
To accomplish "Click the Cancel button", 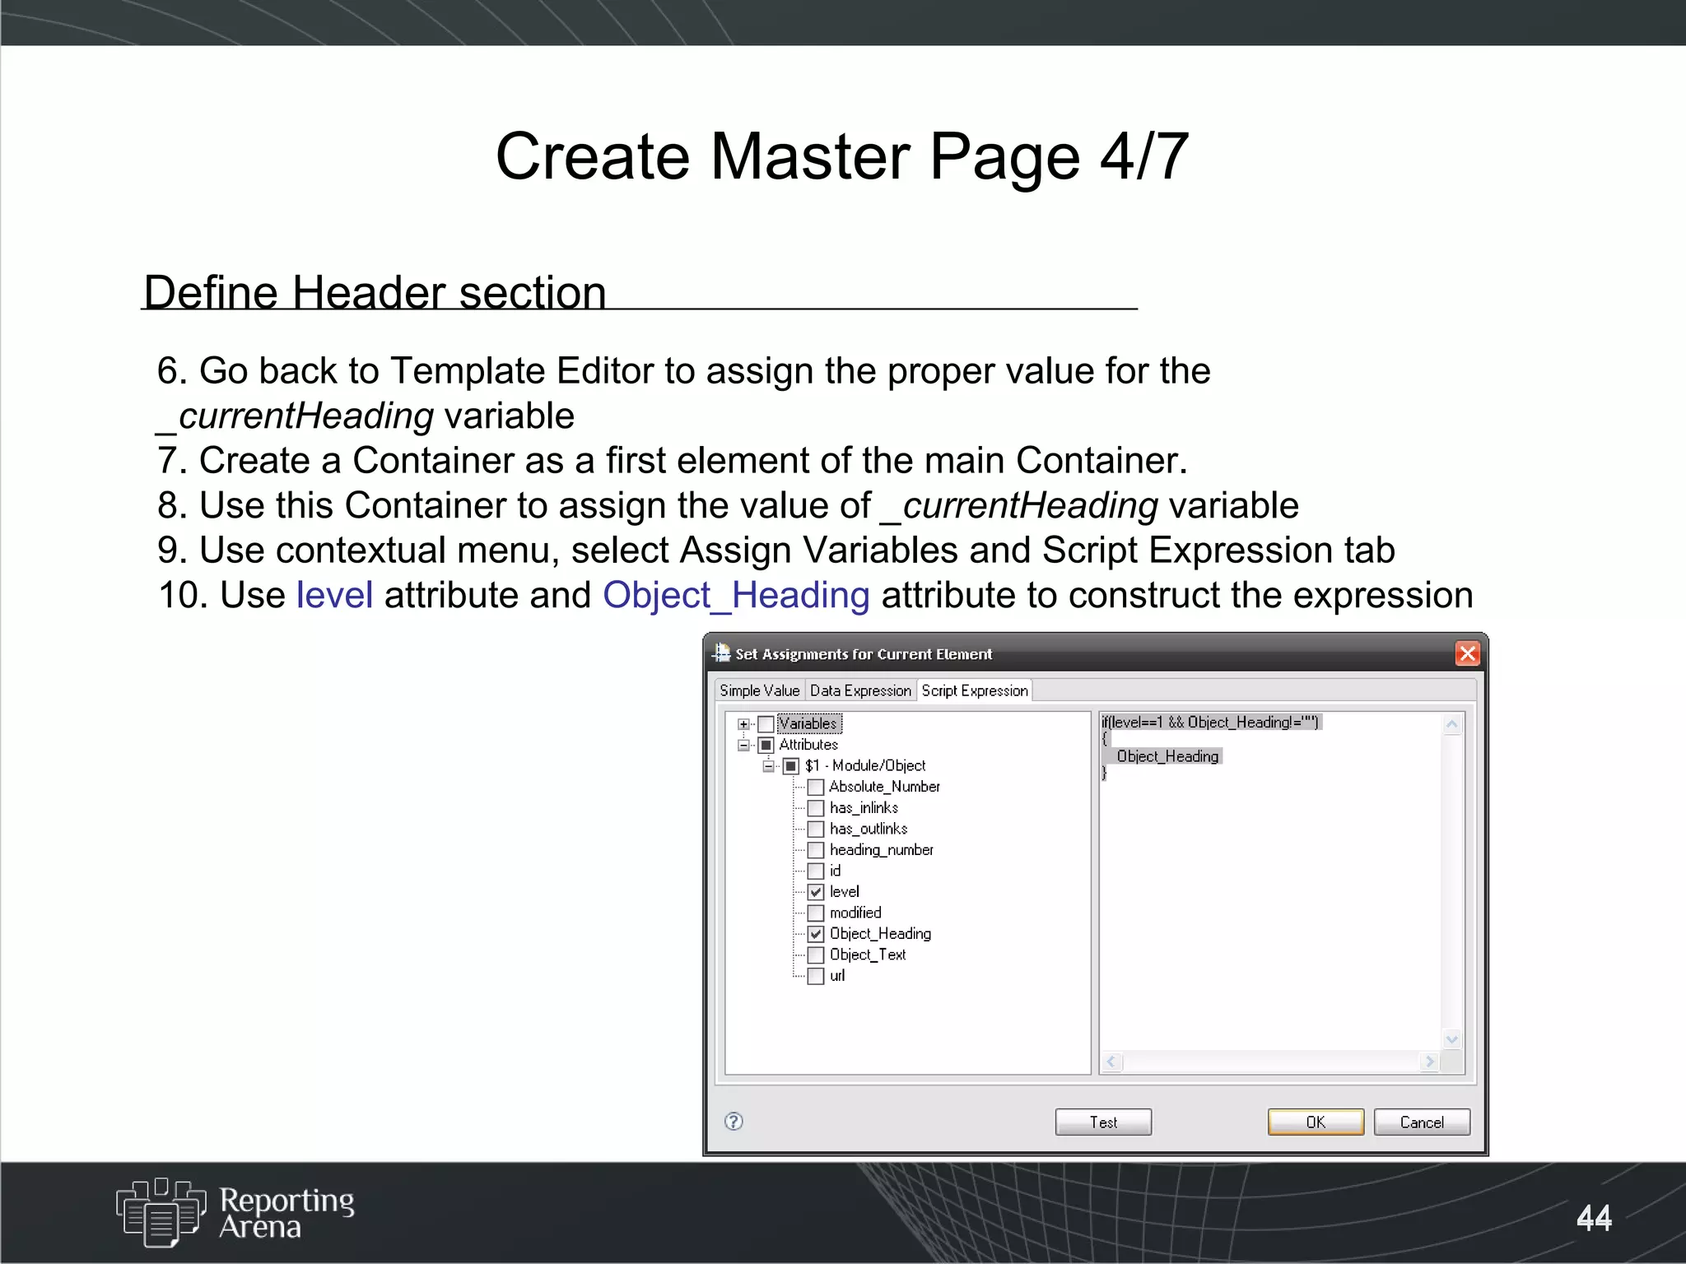I will (1422, 1122).
